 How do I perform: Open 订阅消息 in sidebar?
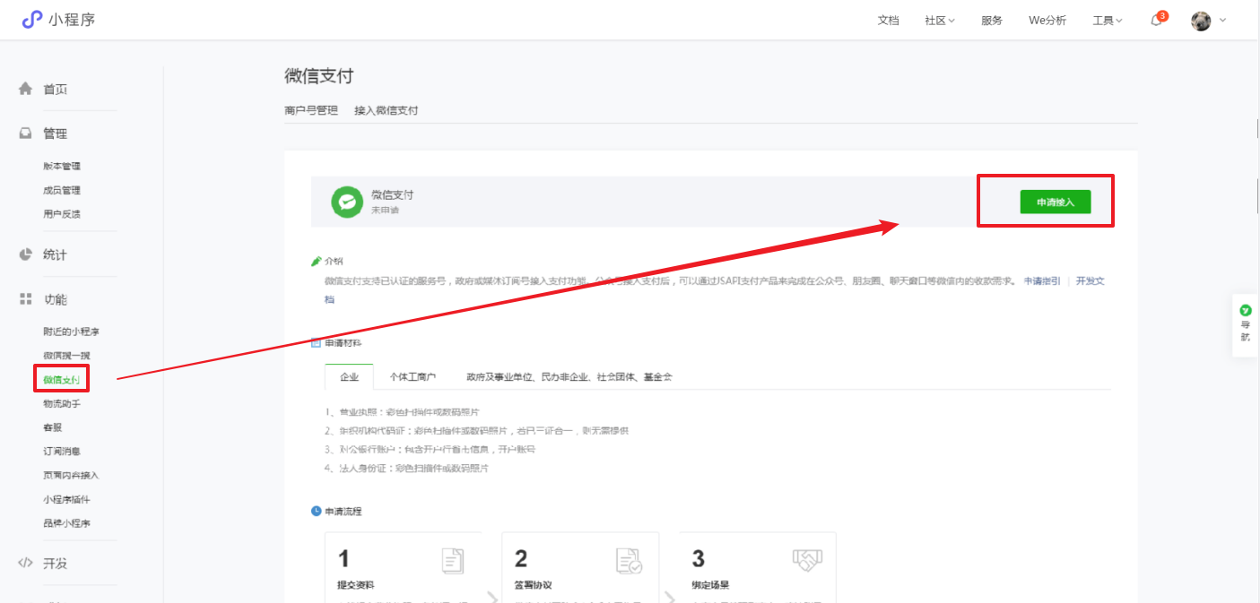(x=62, y=452)
